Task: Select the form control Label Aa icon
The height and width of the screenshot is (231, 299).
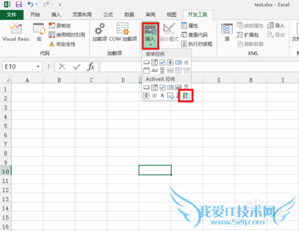Action: [154, 70]
